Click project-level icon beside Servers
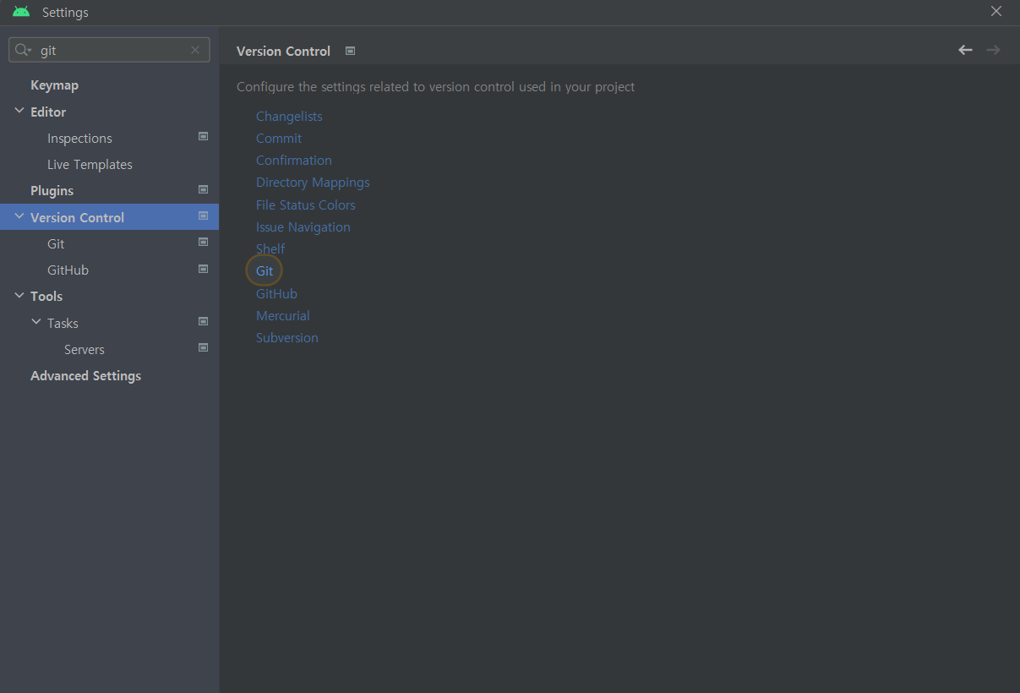Image resolution: width=1020 pixels, height=693 pixels. click(203, 347)
